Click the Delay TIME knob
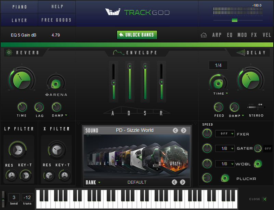Screen dimensions: 274x210 point(218,83)
